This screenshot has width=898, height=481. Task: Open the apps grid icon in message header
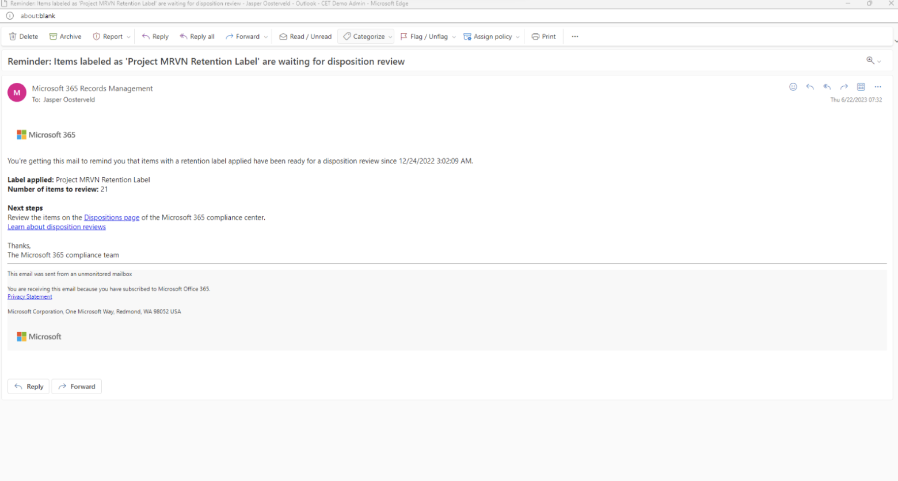[861, 87]
